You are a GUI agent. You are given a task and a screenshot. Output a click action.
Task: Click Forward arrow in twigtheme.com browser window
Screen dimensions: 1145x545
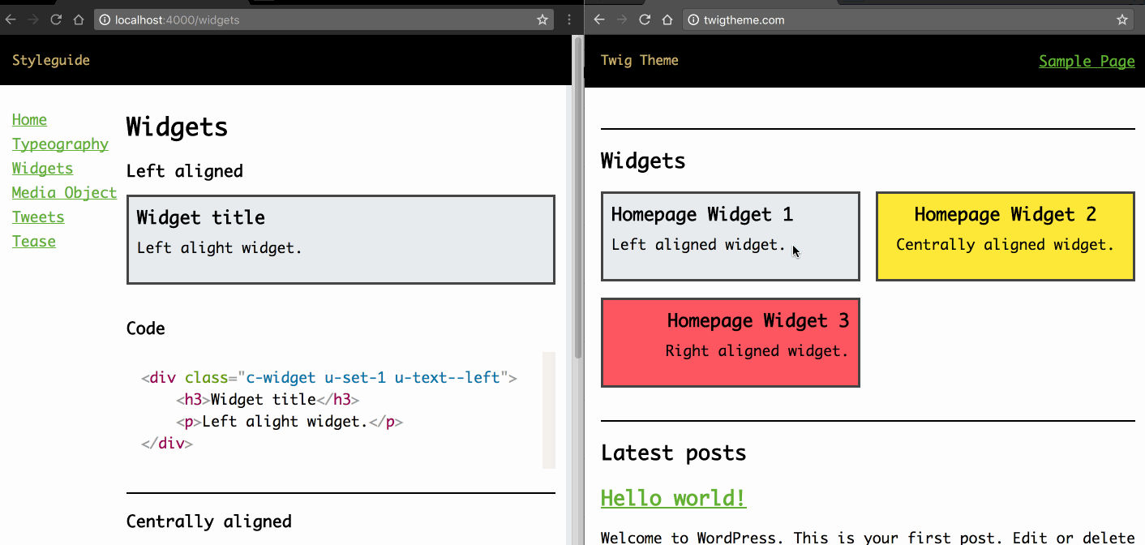click(622, 19)
